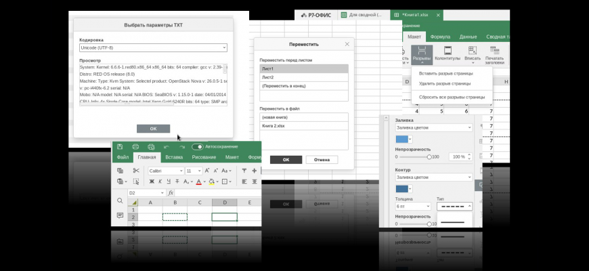Viewport: 589px width, 271px height.
Task: Open the Calibri font name dropdown
Action: 166,171
